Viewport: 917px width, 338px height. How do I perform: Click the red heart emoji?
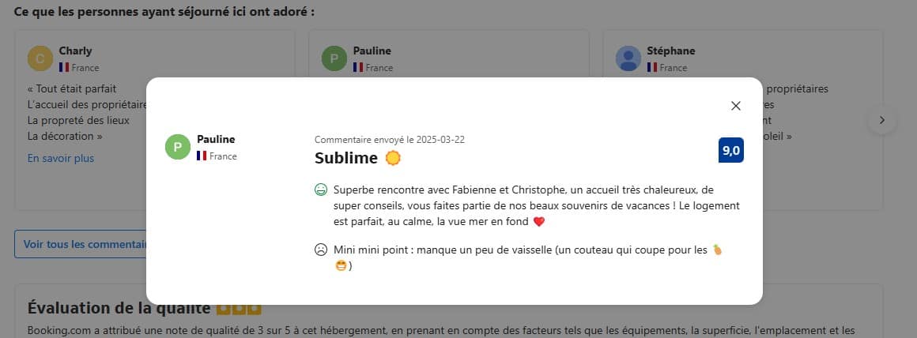click(539, 222)
